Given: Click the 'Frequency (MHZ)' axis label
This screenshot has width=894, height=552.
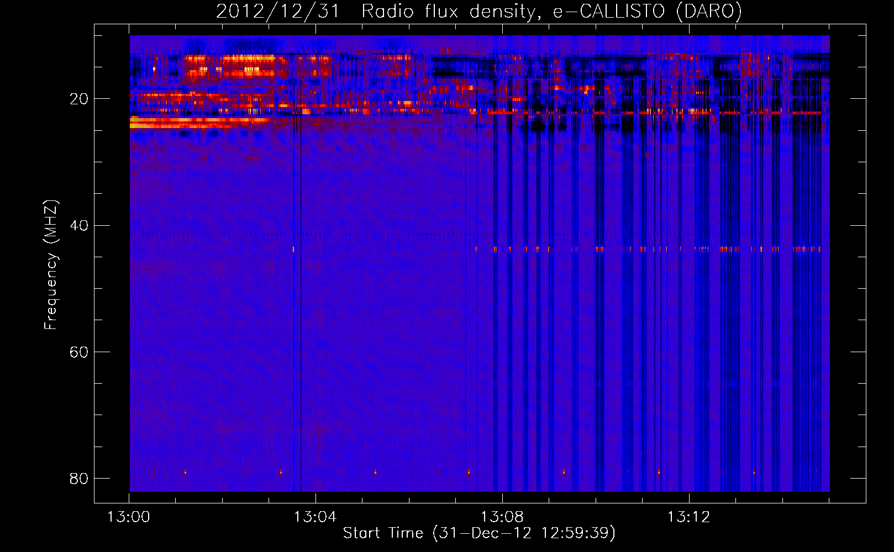Looking at the screenshot, I should 51,265.
